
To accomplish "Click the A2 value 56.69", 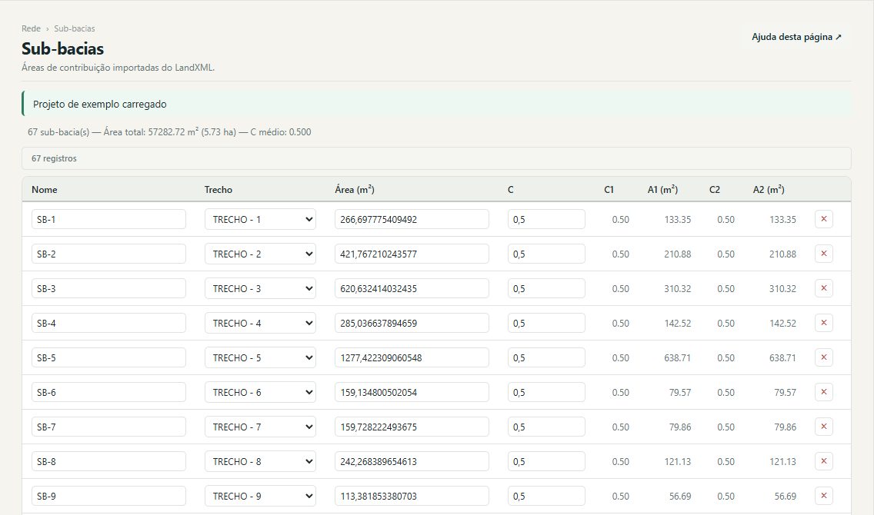I will pyautogui.click(x=785, y=496).
